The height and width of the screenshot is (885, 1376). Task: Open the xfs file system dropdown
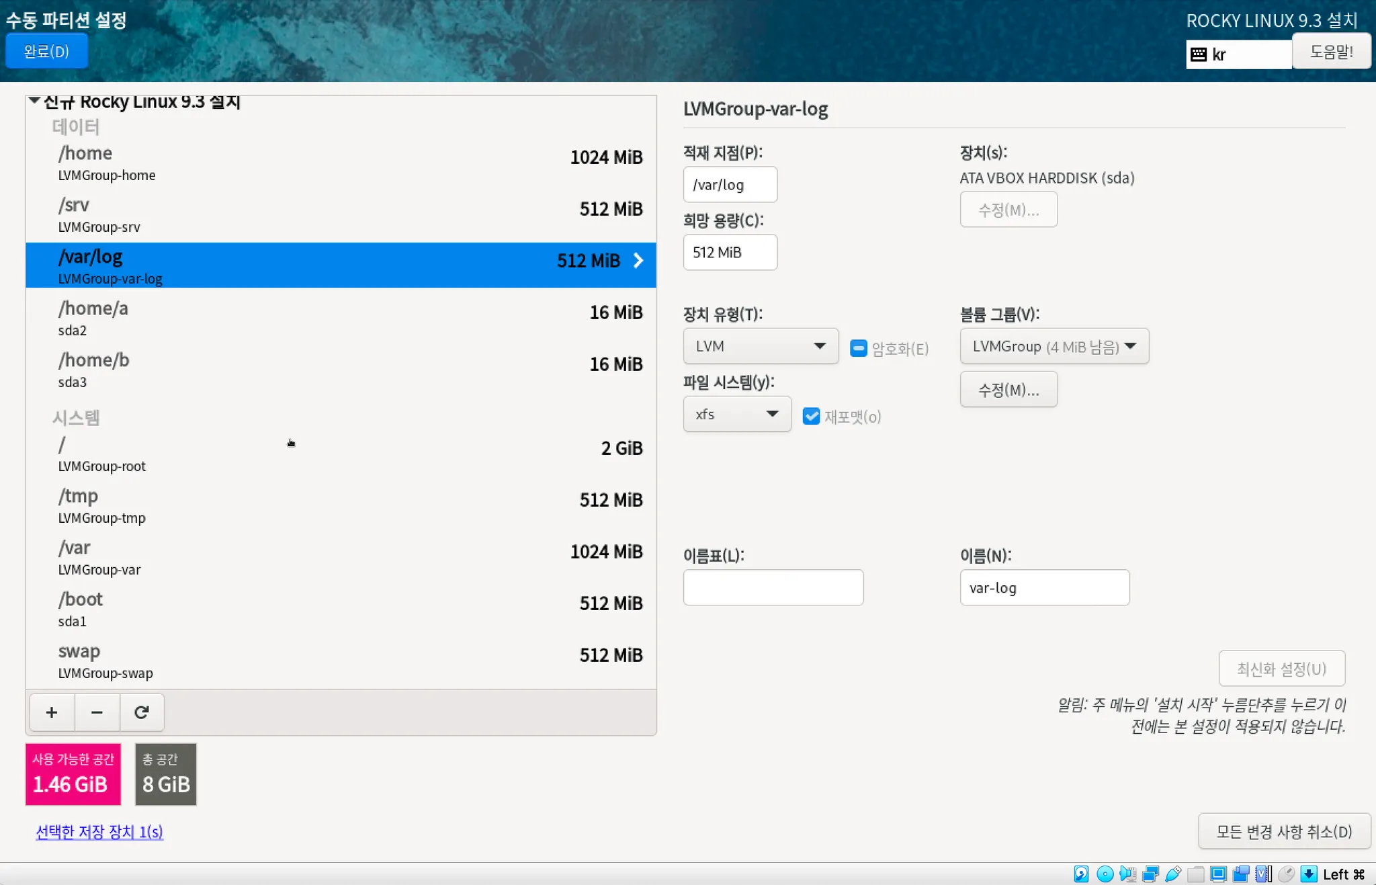click(737, 414)
